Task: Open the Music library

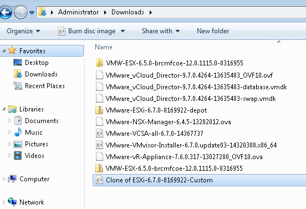Action: point(34,132)
